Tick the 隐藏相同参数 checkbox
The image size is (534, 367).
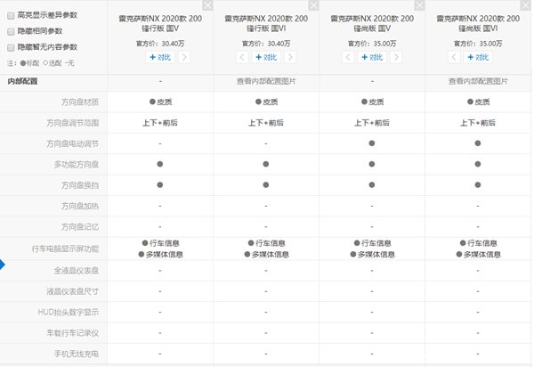(11, 30)
